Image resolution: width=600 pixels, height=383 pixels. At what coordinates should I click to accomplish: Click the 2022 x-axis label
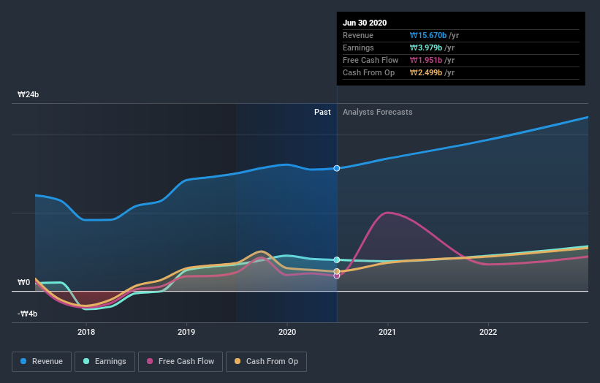[488, 332]
